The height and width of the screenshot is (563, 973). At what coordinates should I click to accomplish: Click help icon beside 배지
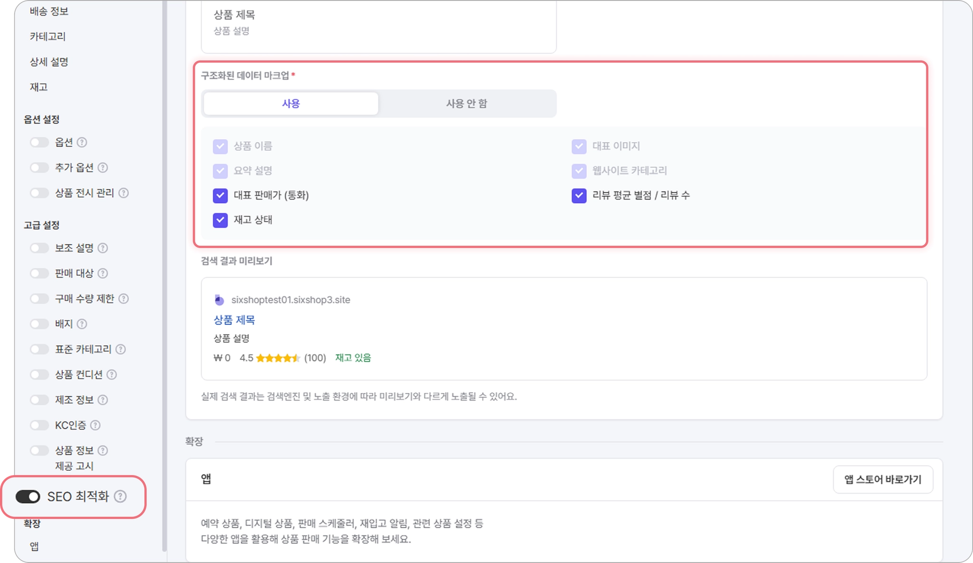(82, 324)
